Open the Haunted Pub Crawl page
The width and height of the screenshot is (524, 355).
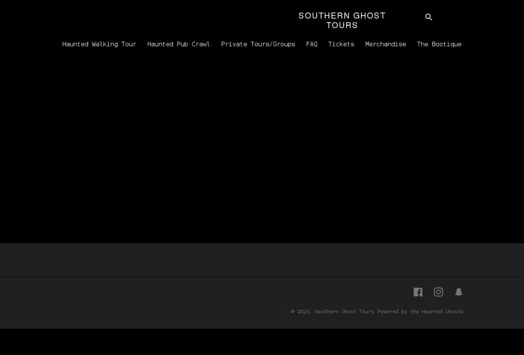click(x=178, y=44)
